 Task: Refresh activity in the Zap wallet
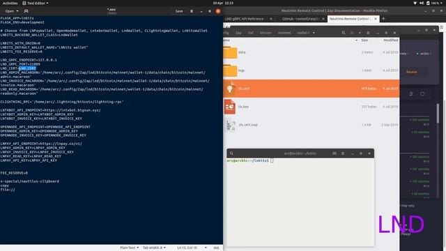click(x=422, y=94)
